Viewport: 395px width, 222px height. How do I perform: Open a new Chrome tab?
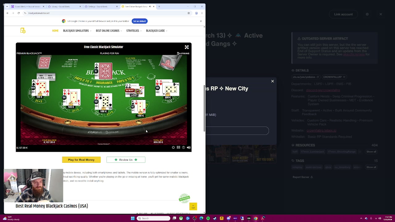(x=159, y=6)
